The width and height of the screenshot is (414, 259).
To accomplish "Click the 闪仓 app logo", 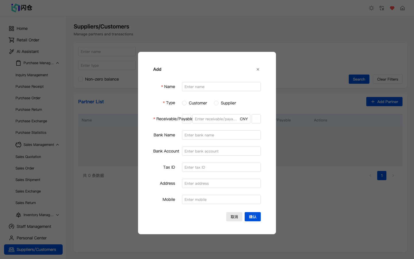I will 21,8.
